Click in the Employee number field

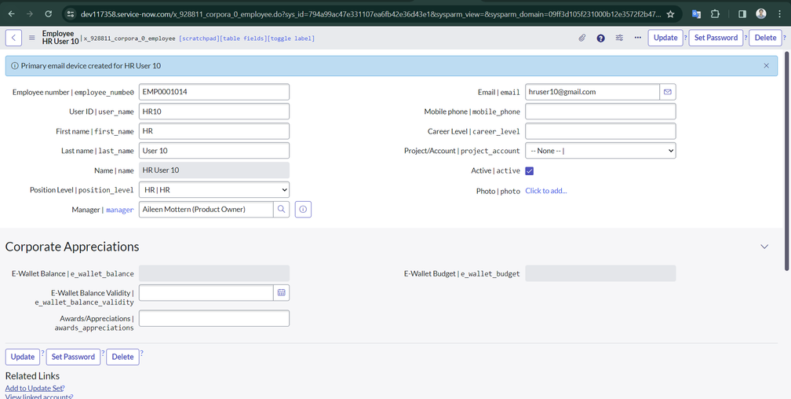coord(214,92)
